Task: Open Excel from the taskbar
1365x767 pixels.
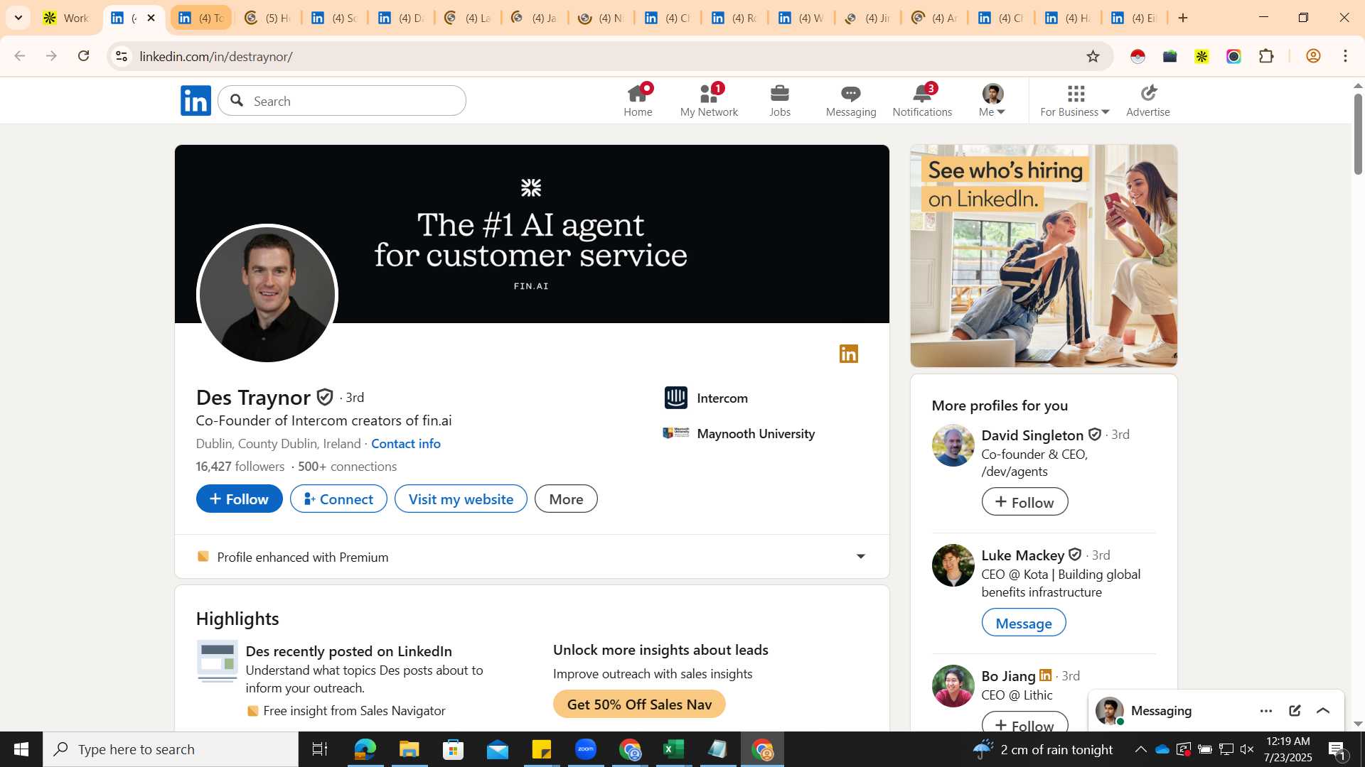Action: pyautogui.click(x=673, y=749)
